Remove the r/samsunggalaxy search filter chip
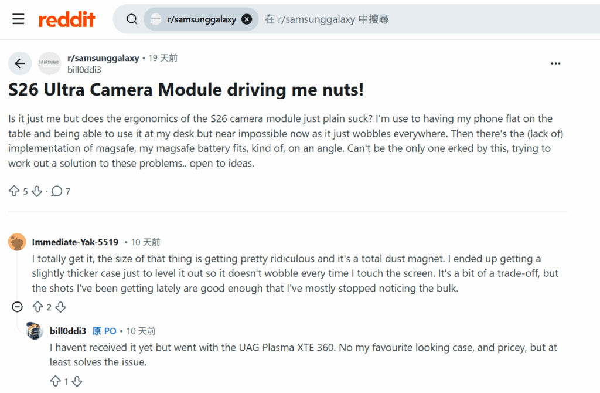Viewport: 600px width, 393px height. click(247, 19)
